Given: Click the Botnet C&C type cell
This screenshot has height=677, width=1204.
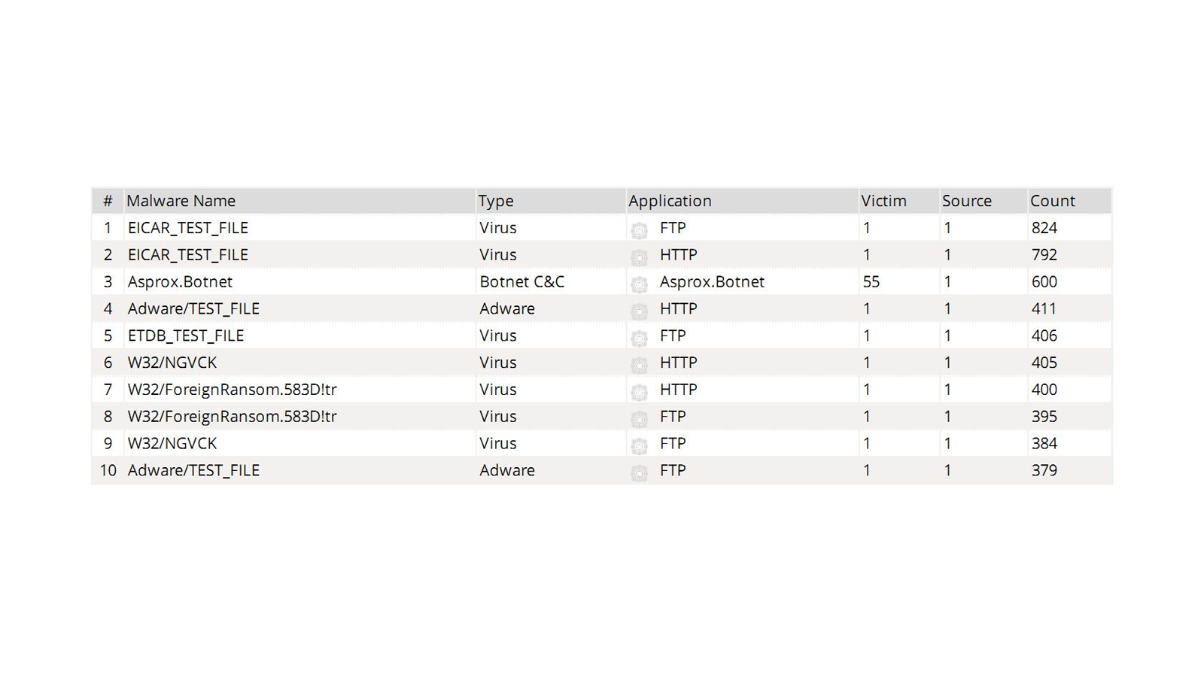Looking at the screenshot, I should (521, 281).
